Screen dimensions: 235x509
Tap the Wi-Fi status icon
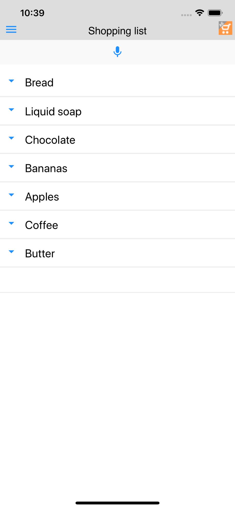point(200,13)
